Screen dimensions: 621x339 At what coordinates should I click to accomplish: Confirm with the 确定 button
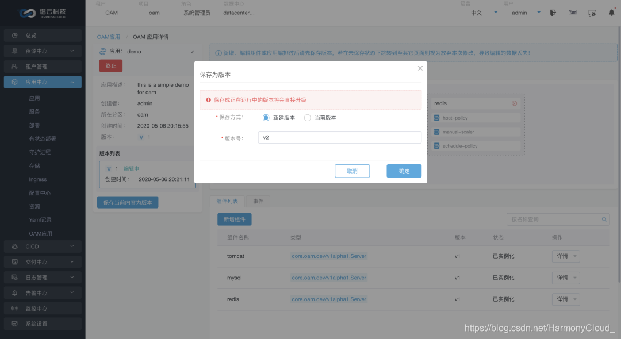(404, 171)
